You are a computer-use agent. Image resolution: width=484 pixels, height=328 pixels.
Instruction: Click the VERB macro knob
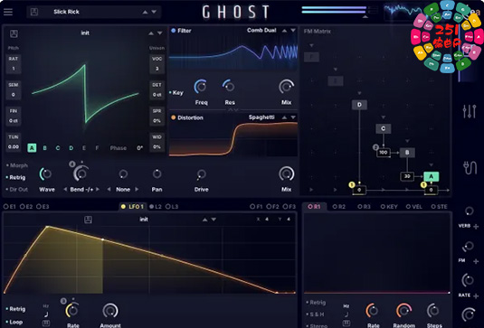[x=469, y=211]
